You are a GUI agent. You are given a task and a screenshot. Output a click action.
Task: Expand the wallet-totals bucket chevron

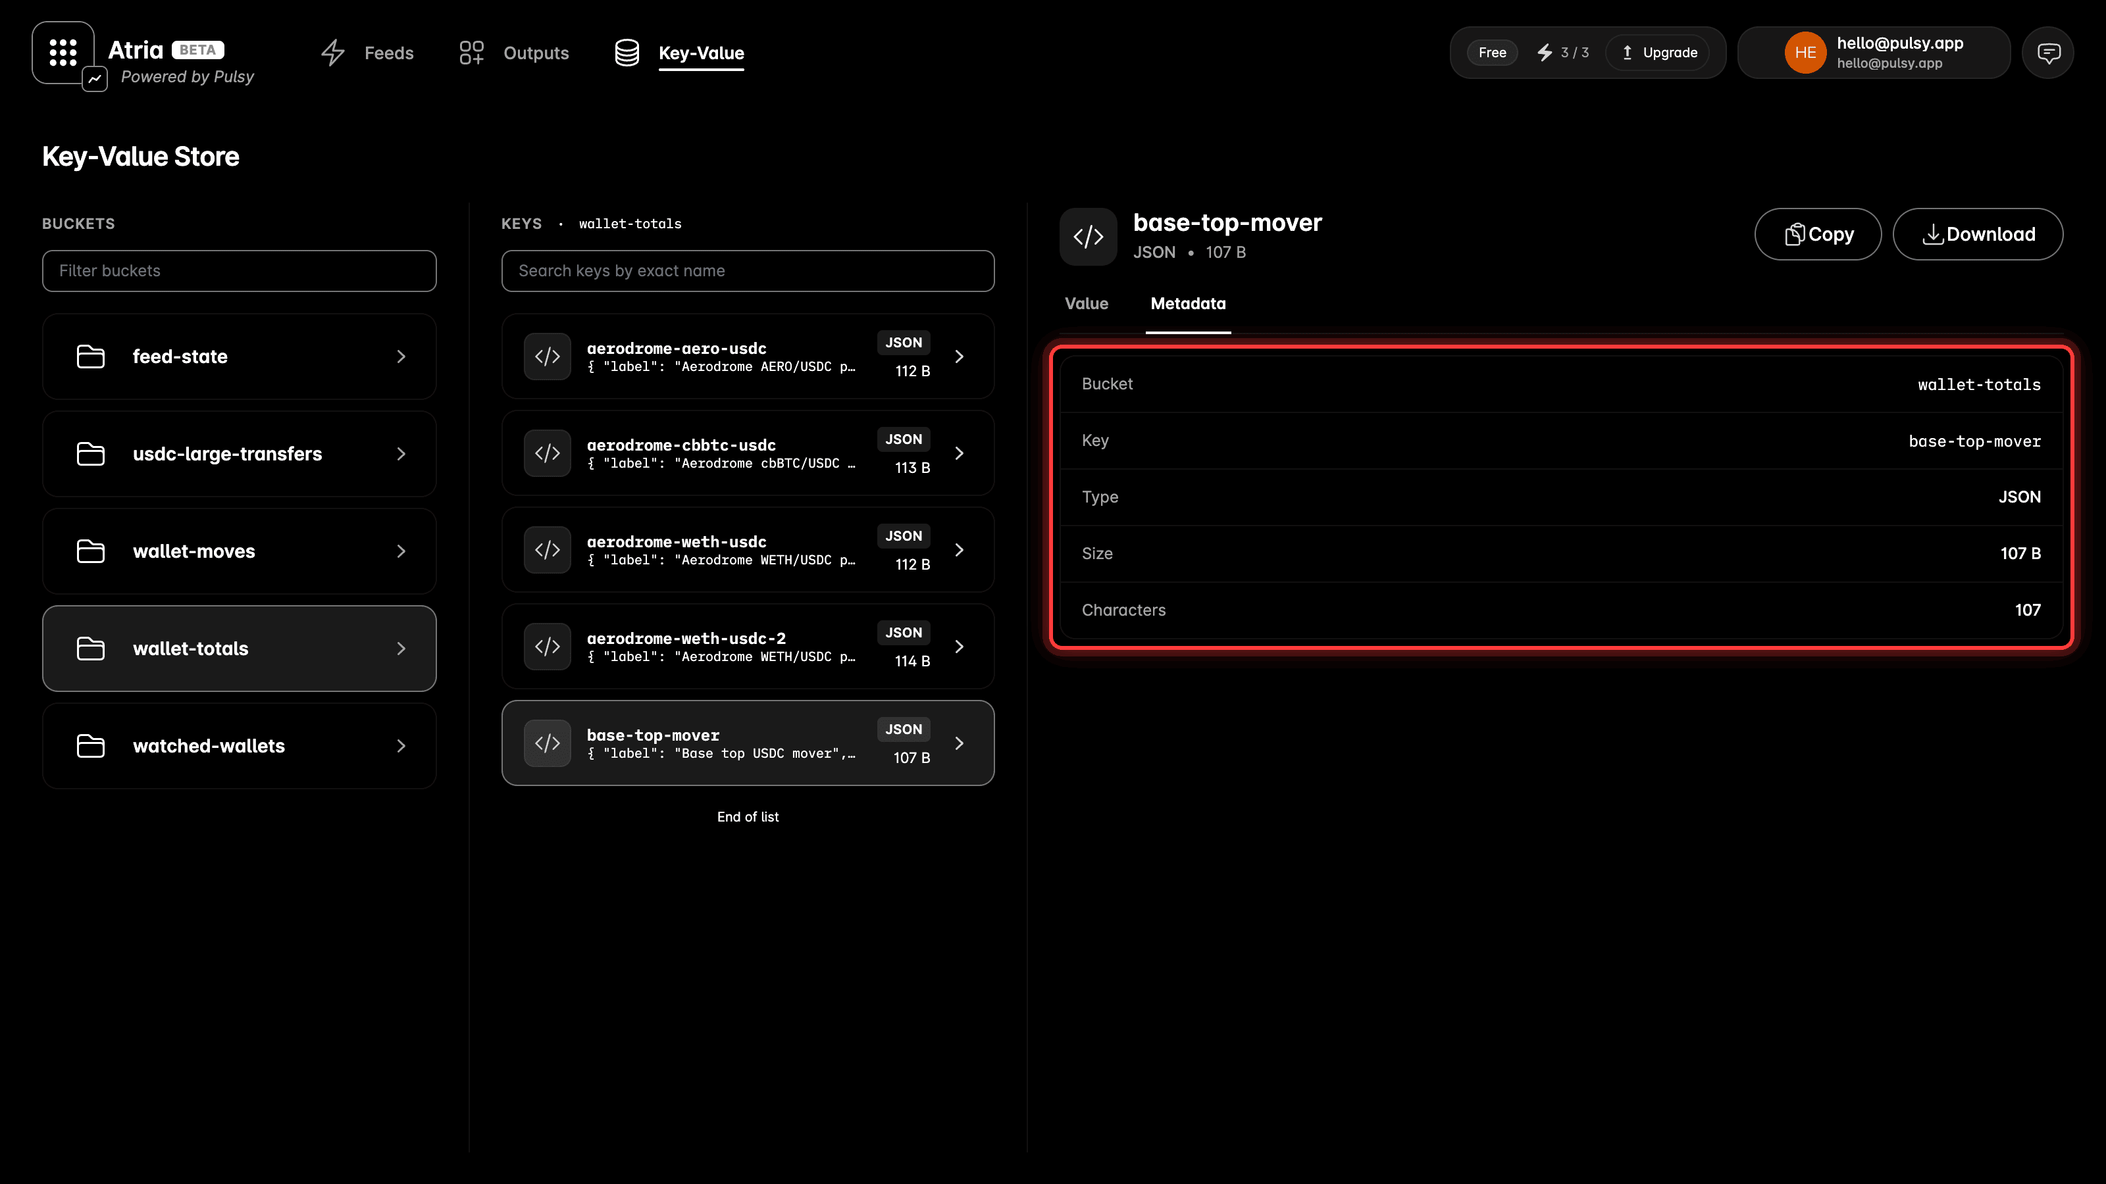point(401,649)
